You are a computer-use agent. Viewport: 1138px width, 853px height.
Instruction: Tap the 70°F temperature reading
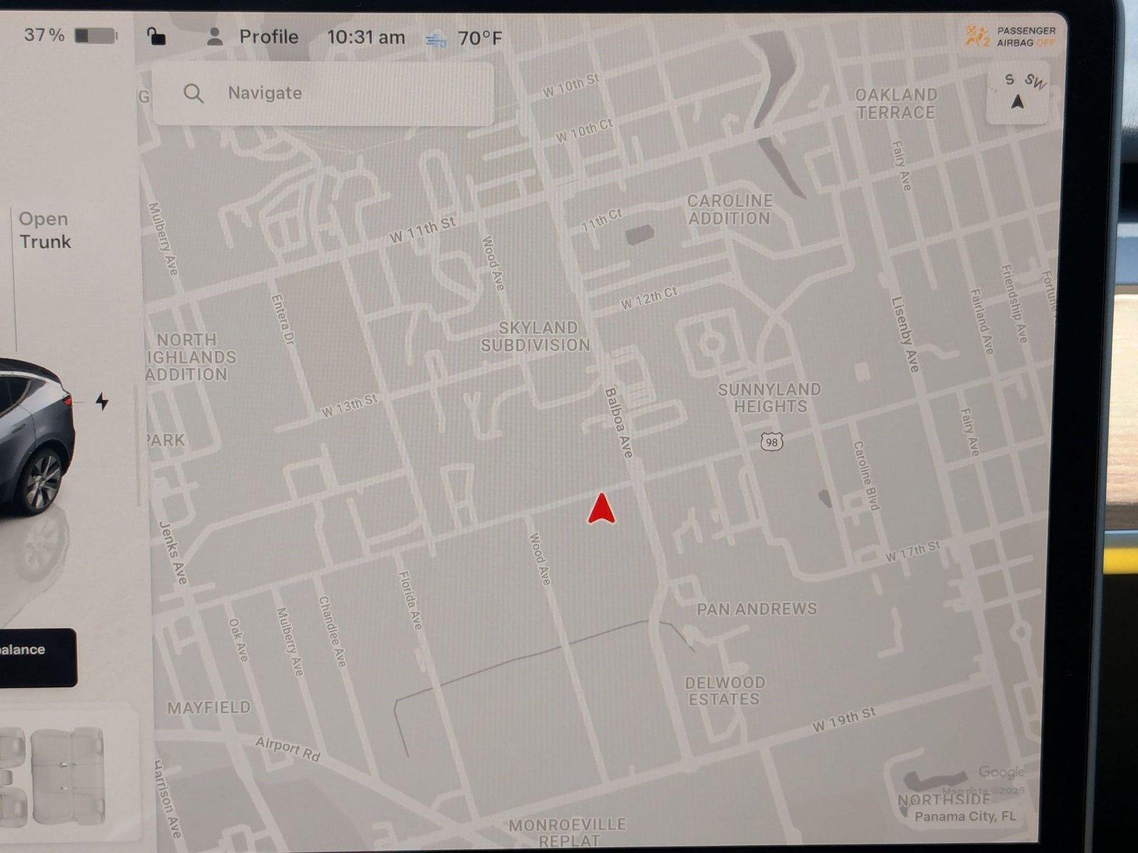coord(480,38)
